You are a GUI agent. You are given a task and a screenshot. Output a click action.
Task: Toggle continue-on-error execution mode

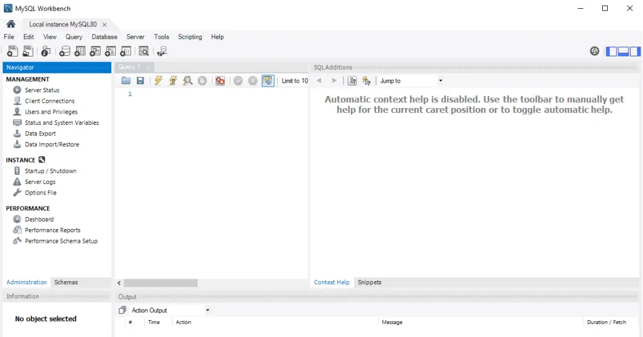[220, 81]
